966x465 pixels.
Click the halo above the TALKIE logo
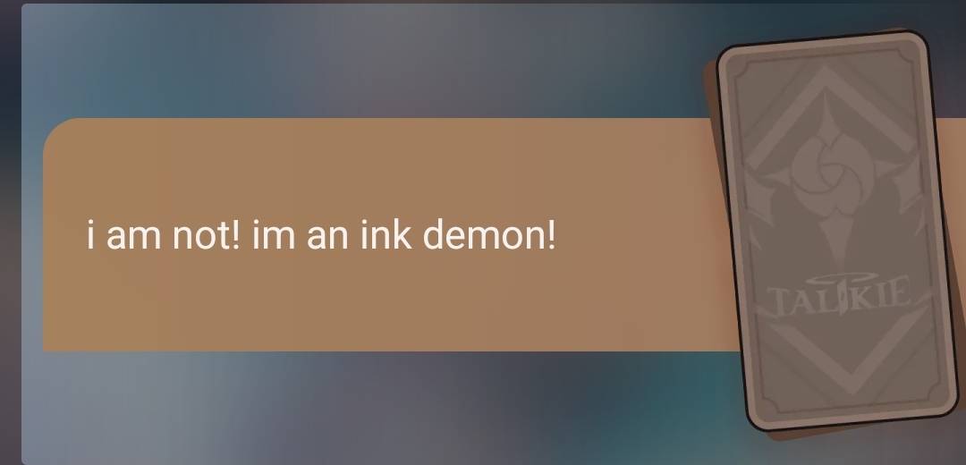(838, 278)
